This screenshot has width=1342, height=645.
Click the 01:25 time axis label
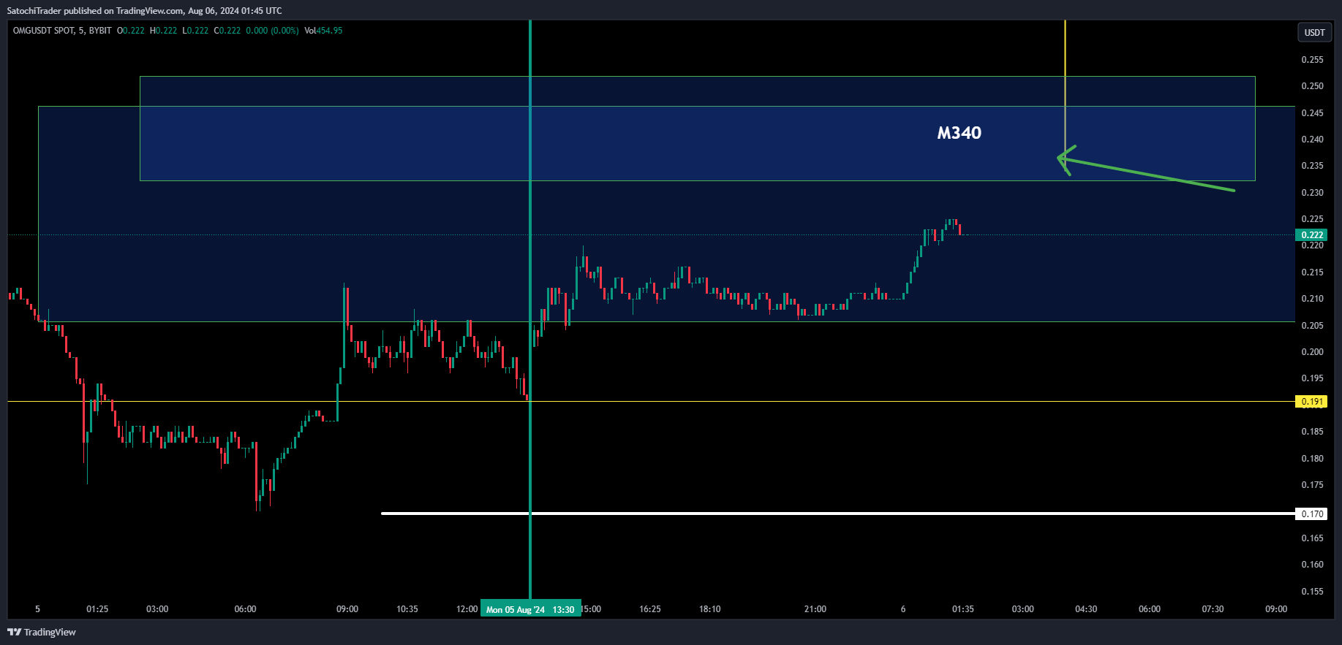97,609
